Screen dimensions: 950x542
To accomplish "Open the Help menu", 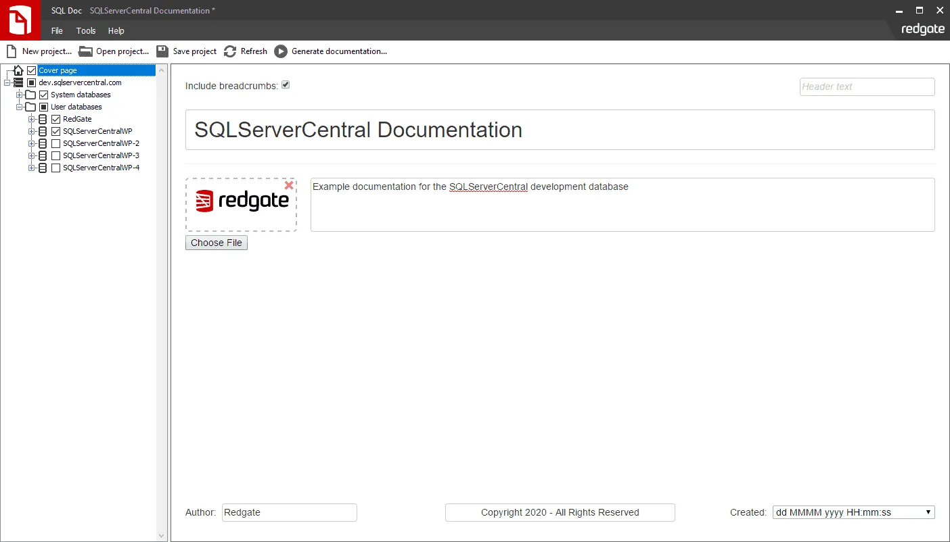I will coord(116,30).
